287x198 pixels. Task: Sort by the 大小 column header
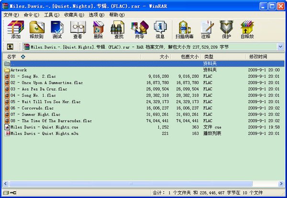pyautogui.click(x=156, y=57)
